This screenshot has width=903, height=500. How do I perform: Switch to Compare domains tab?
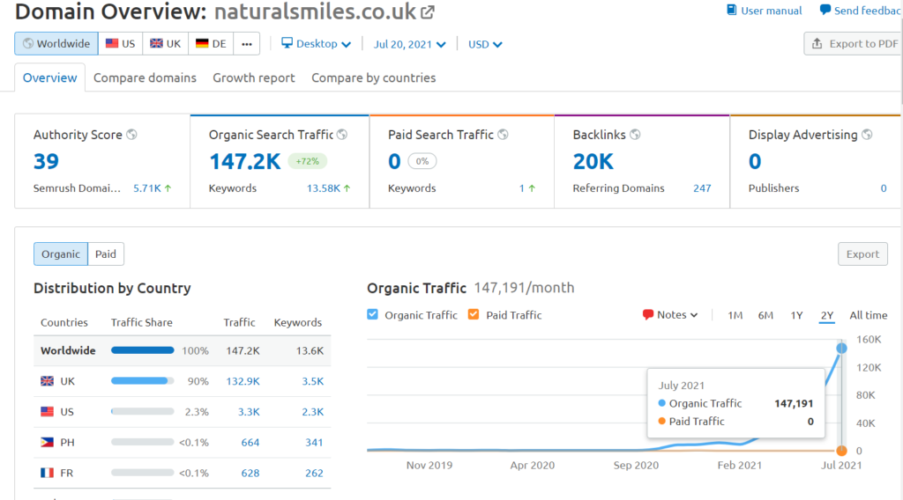pyautogui.click(x=145, y=77)
